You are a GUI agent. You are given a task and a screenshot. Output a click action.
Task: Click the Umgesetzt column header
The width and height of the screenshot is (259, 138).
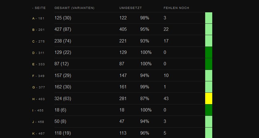pyautogui.click(x=130, y=8)
